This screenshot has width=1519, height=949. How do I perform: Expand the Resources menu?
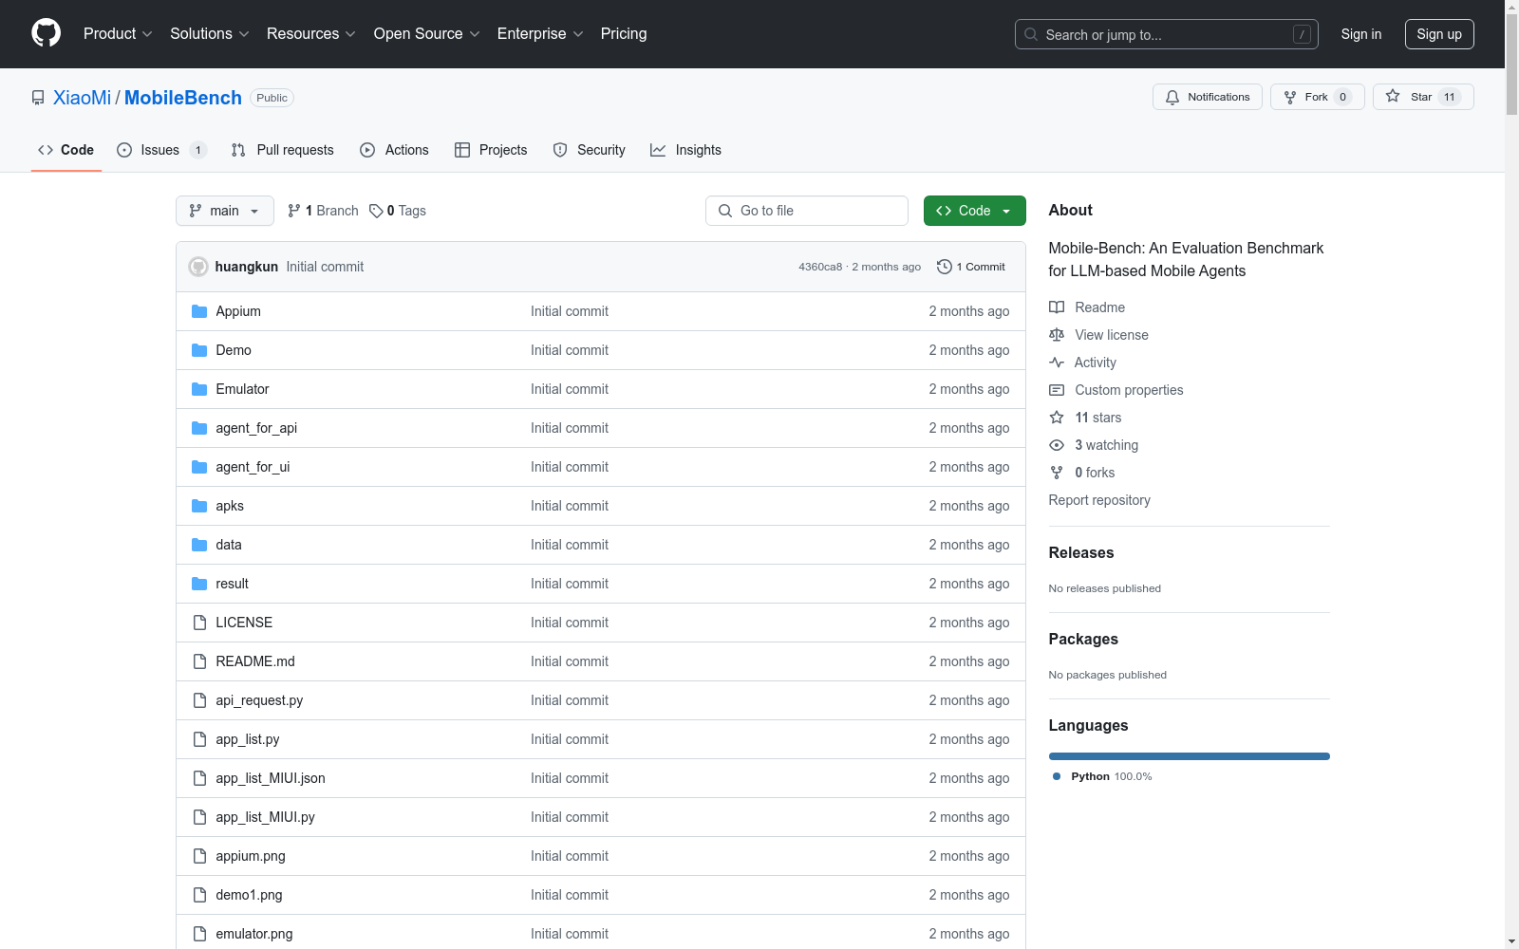(x=311, y=33)
